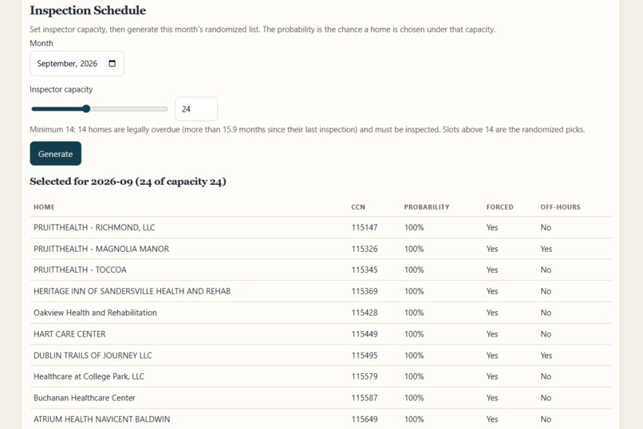Click CCN value 115587

[364, 397]
